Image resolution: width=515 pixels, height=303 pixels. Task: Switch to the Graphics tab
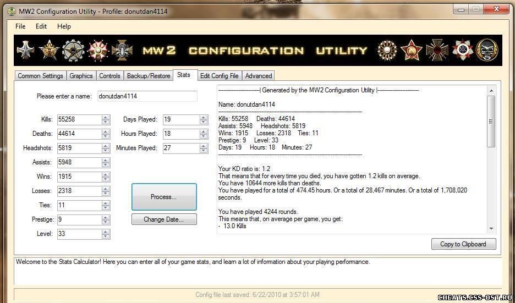pos(81,76)
